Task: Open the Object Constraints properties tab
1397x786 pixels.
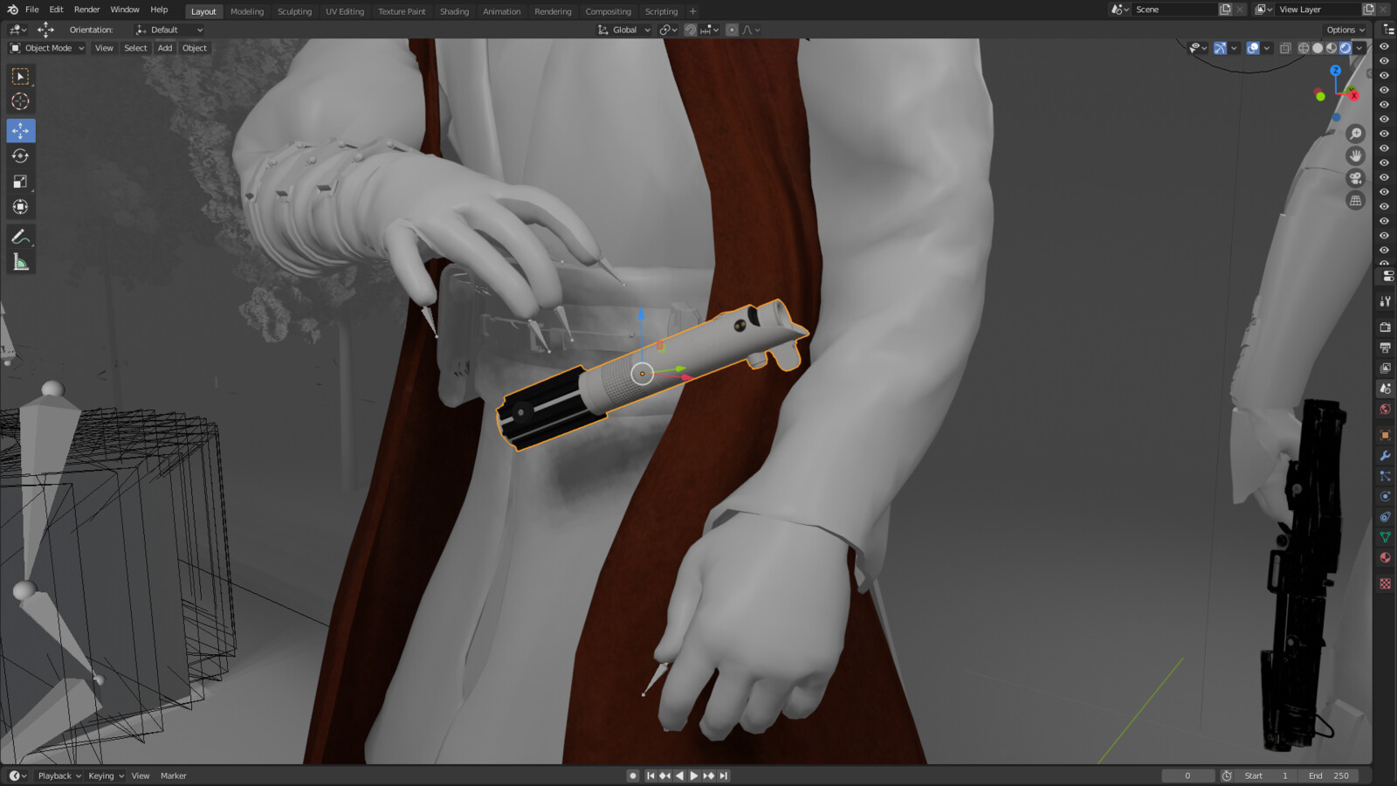Action: [1385, 517]
